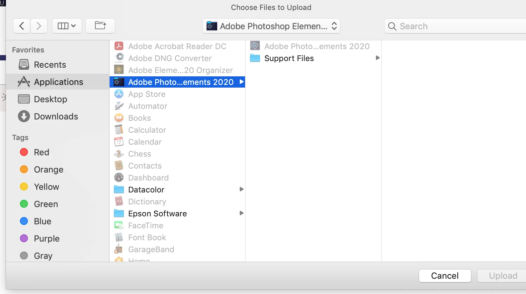Expand the Support Files folder arrow
The height and width of the screenshot is (294, 526).
click(378, 58)
